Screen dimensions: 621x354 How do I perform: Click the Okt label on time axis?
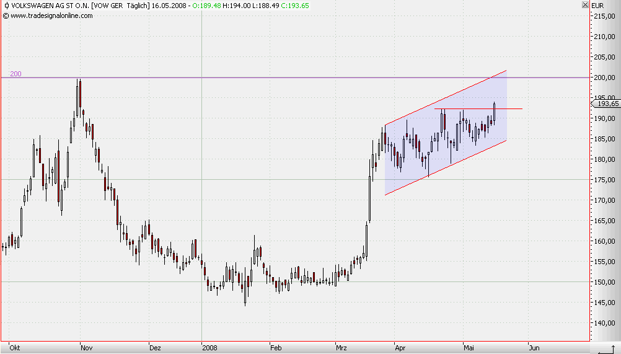(x=15, y=348)
